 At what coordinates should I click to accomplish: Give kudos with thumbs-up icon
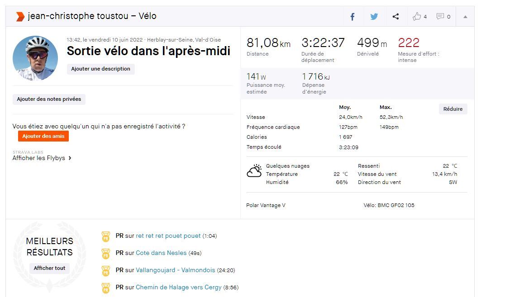tap(417, 17)
